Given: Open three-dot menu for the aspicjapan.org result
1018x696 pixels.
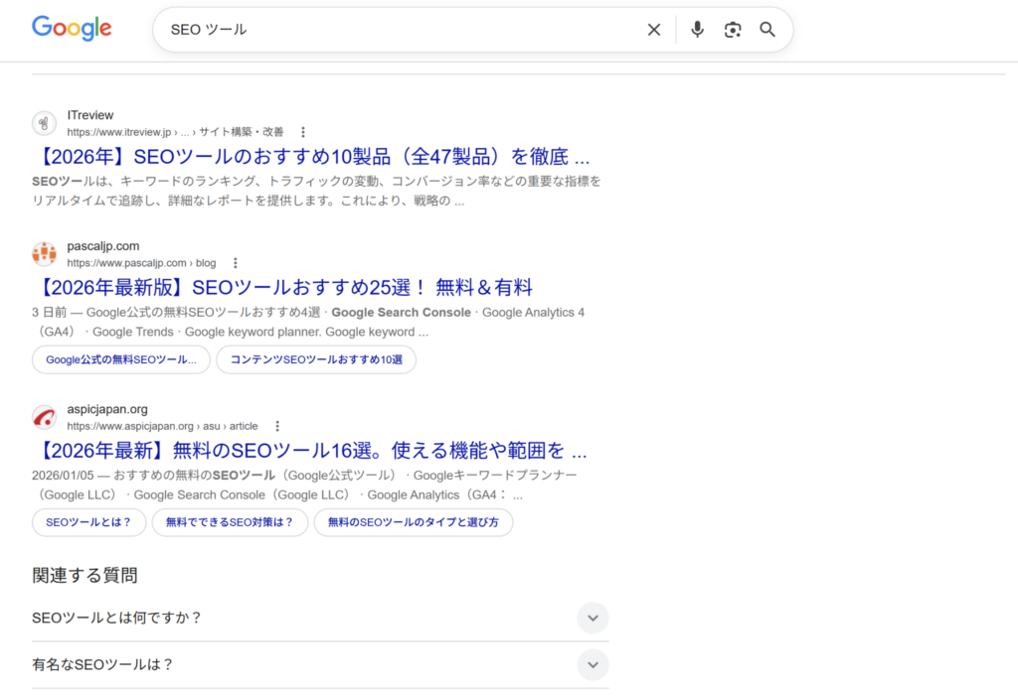Looking at the screenshot, I should (277, 426).
